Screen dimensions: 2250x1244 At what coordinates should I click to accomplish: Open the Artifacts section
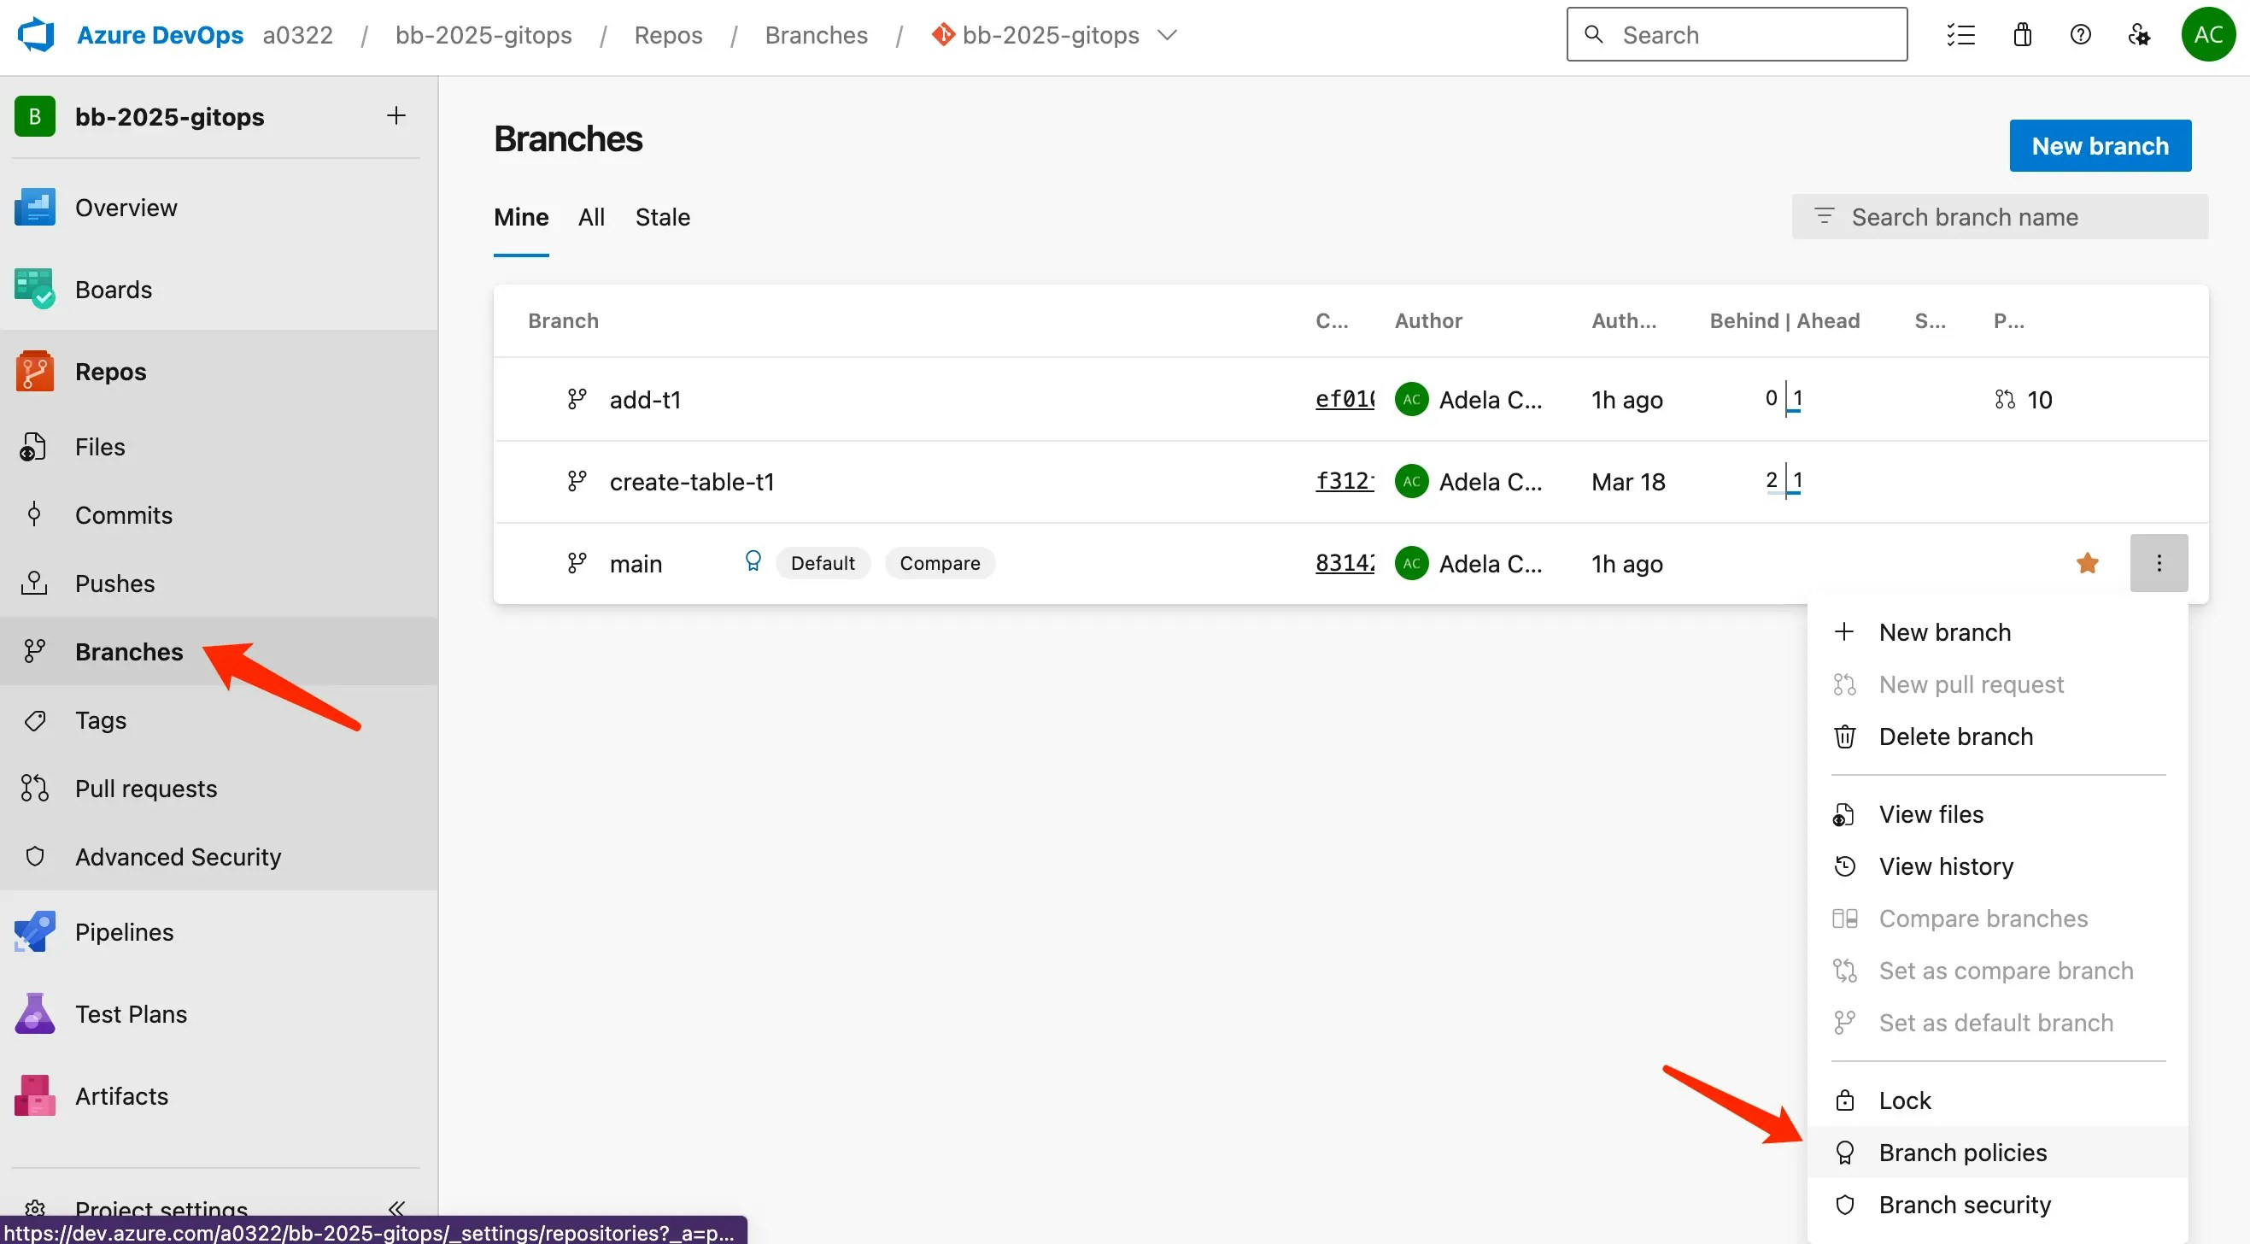click(x=120, y=1094)
